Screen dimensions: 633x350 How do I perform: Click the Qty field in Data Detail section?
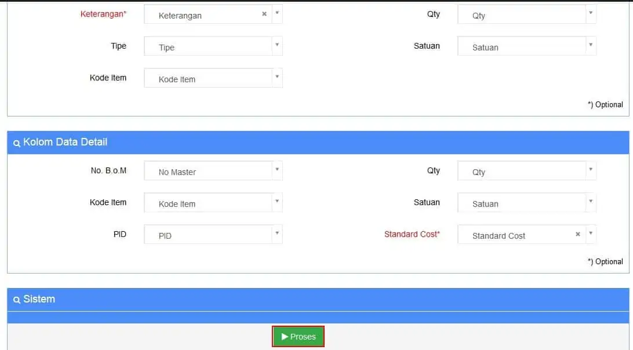coord(527,170)
